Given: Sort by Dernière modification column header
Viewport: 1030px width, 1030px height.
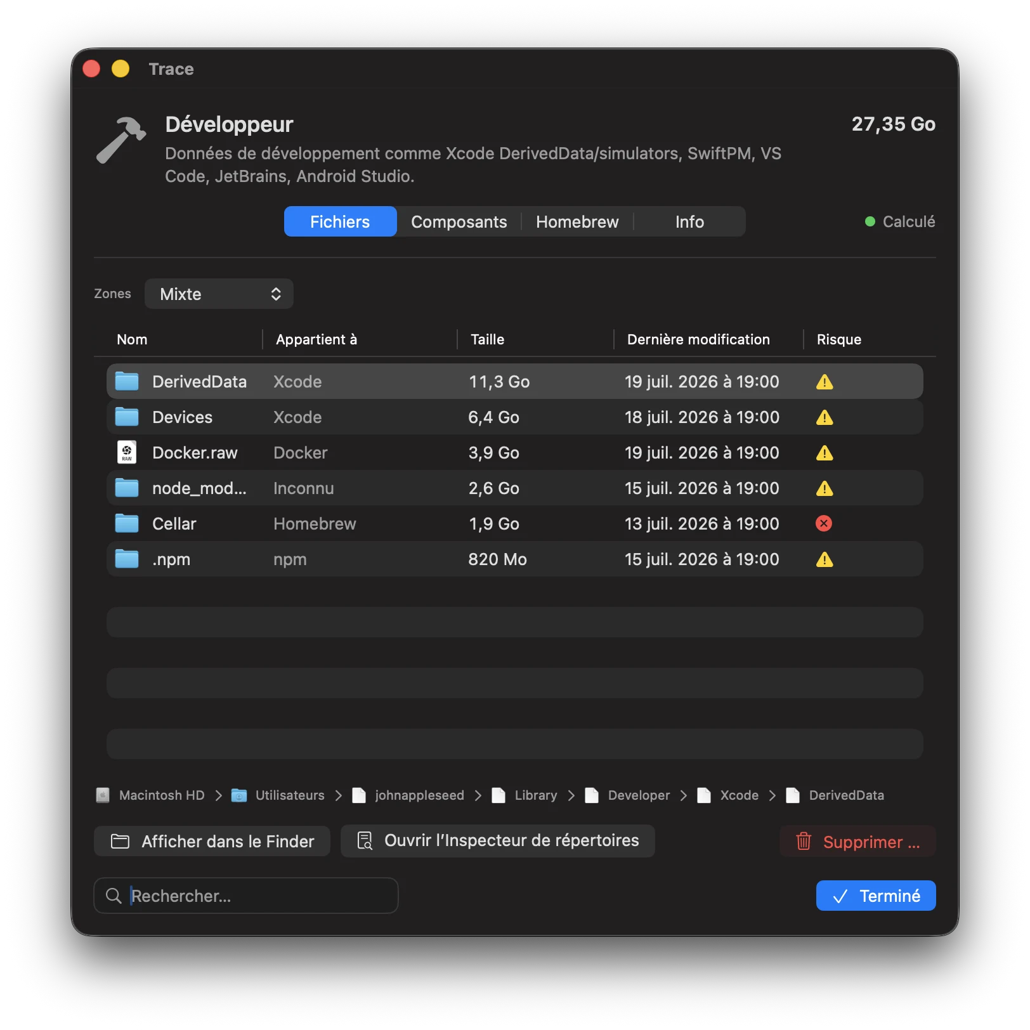Looking at the screenshot, I should tap(698, 339).
